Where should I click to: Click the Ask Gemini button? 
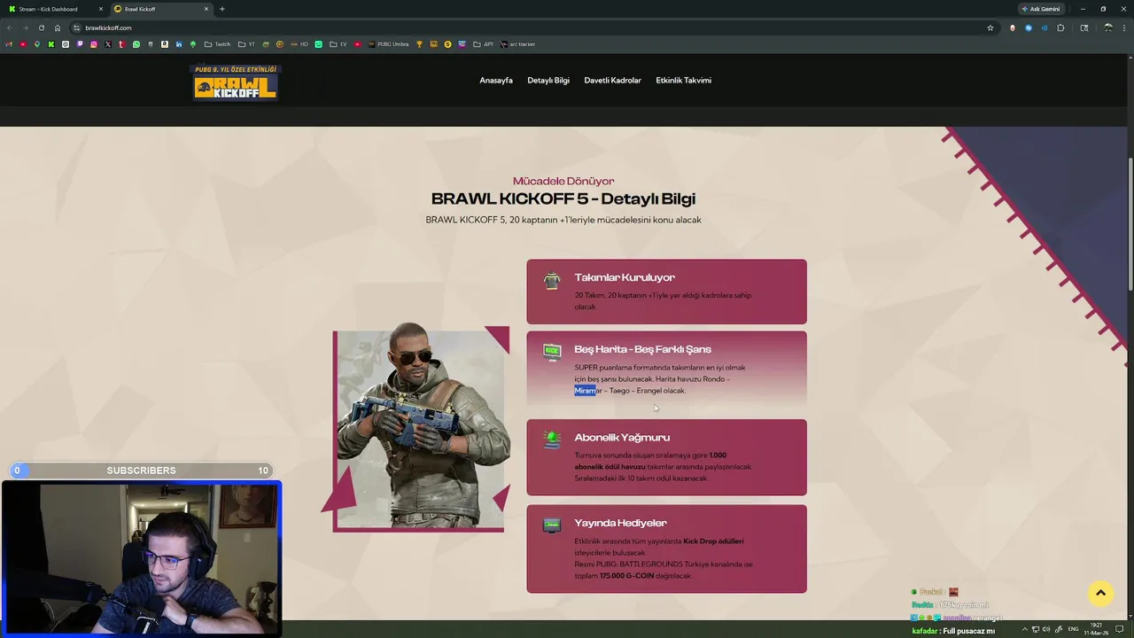click(1041, 9)
